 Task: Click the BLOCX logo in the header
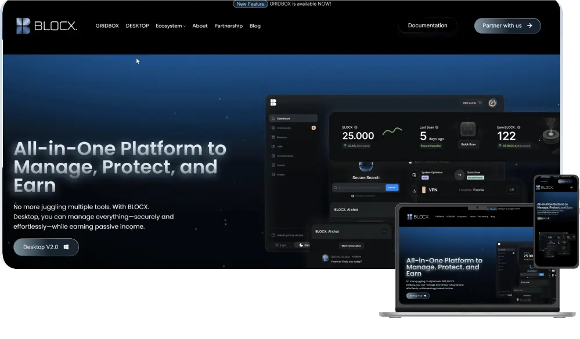(46, 26)
